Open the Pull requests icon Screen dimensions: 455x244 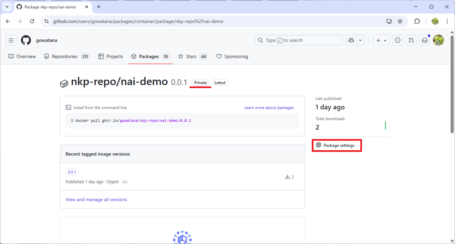411,40
